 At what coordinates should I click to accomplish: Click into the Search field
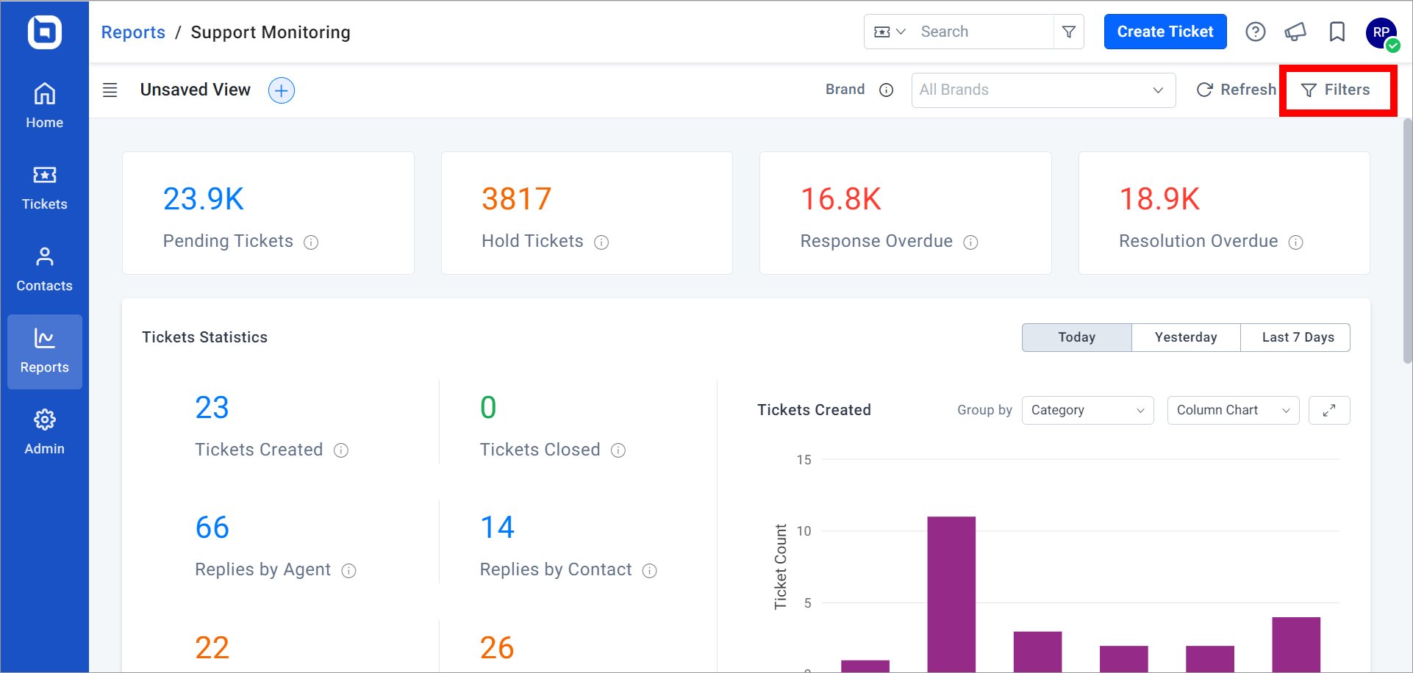983,32
